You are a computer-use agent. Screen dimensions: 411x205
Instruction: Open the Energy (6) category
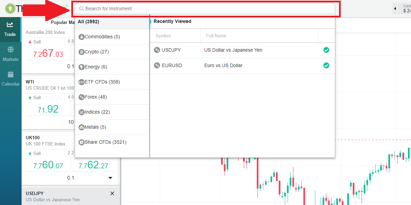(x=112, y=67)
